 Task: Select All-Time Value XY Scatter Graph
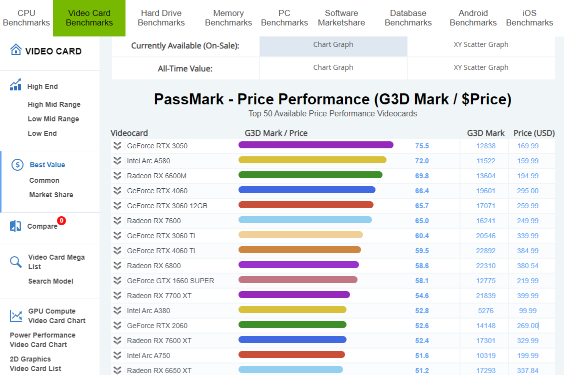click(481, 68)
